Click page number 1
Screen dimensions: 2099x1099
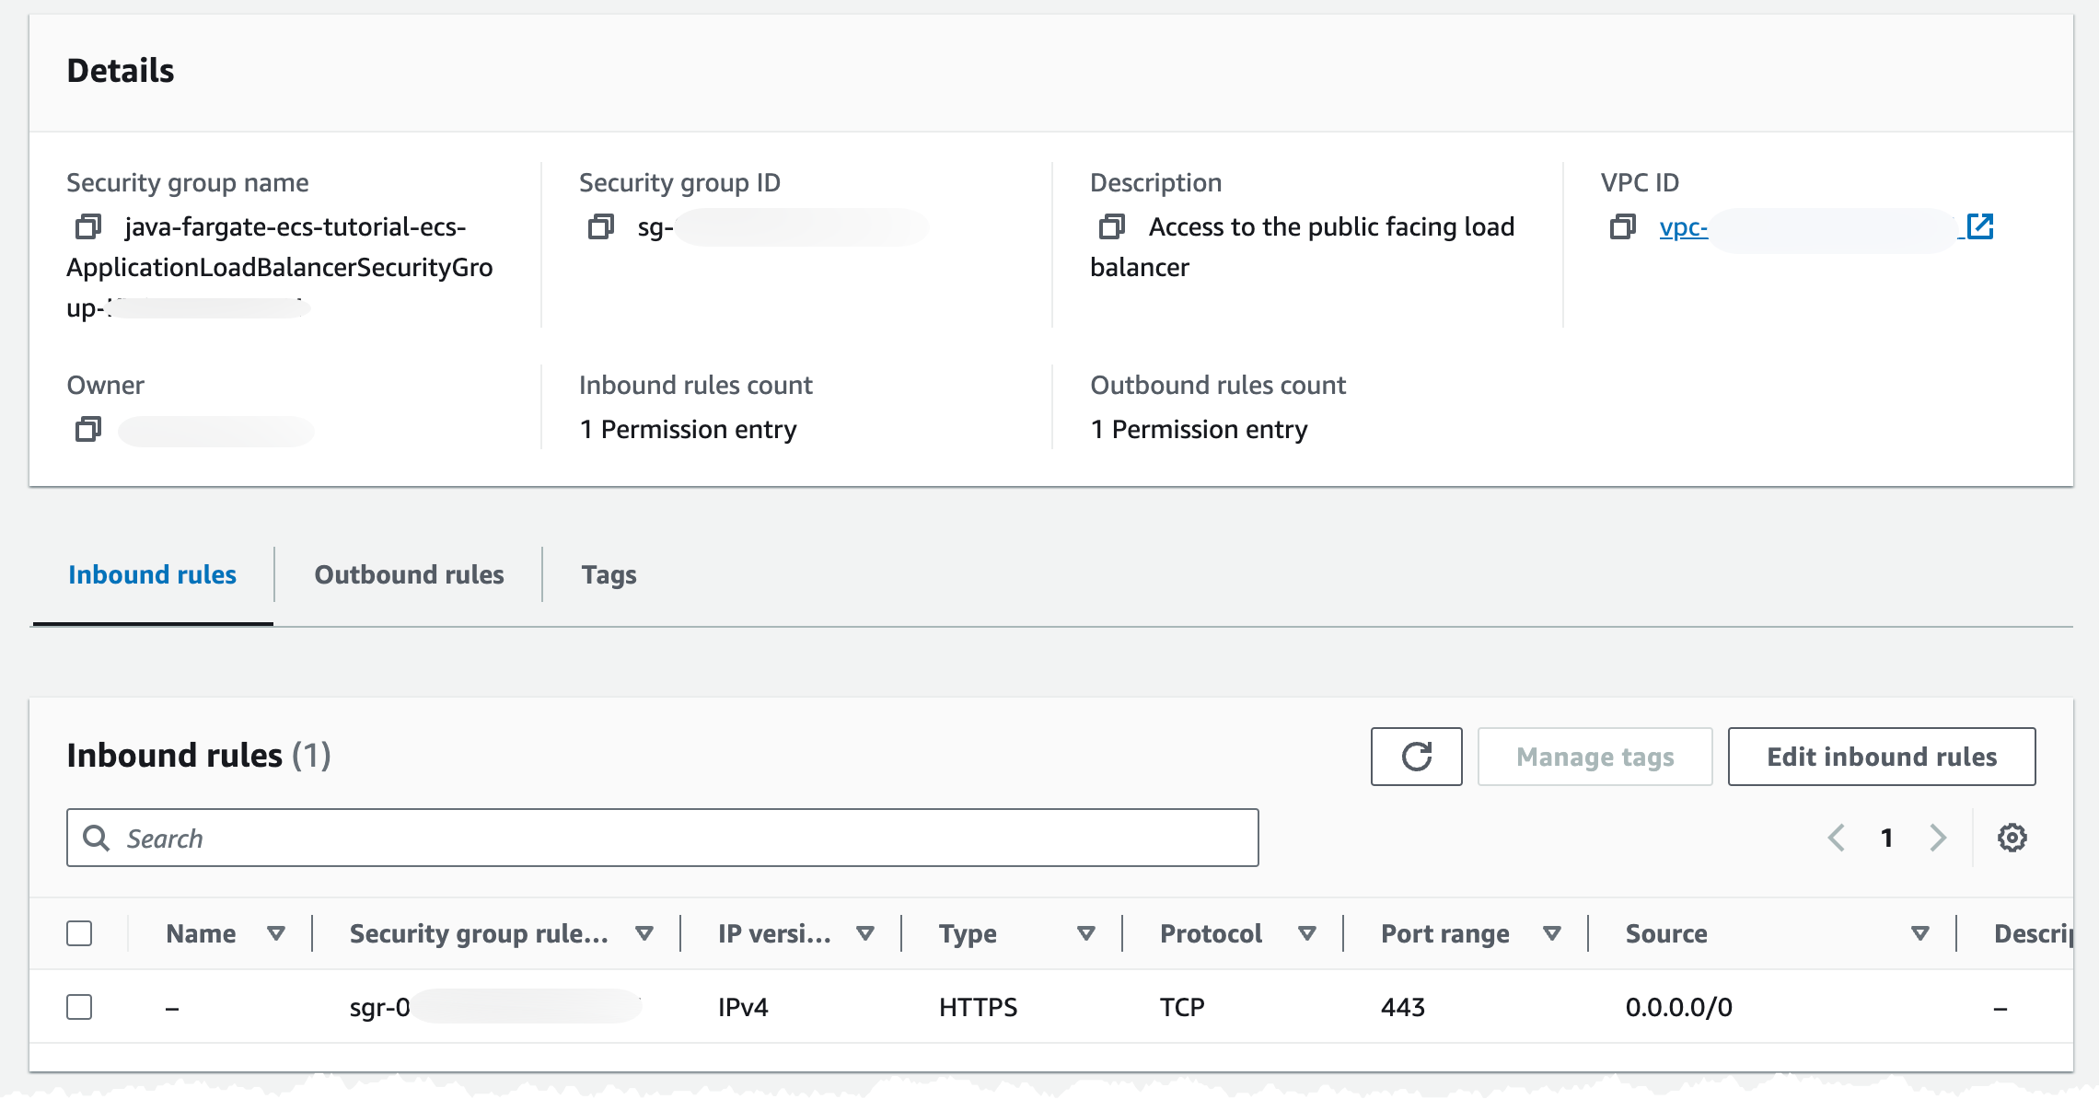[x=1887, y=838]
